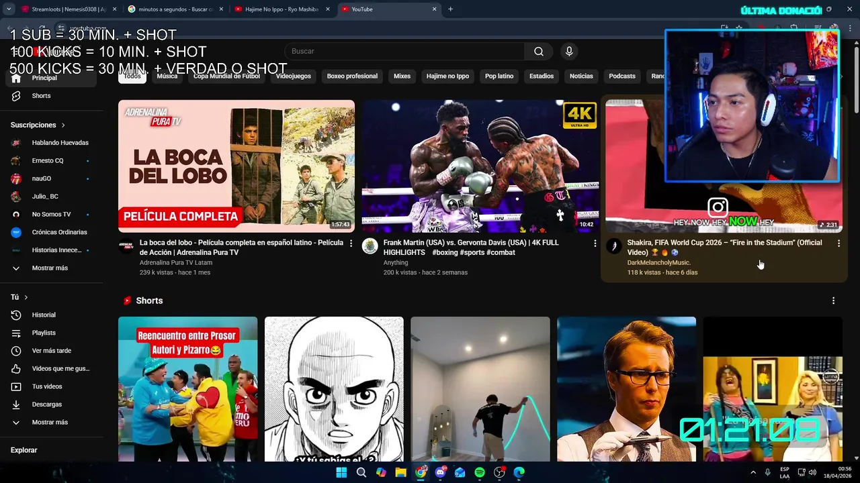Viewport: 860px width, 483px height.
Task: Open the jump rope short
Action: click(x=480, y=389)
